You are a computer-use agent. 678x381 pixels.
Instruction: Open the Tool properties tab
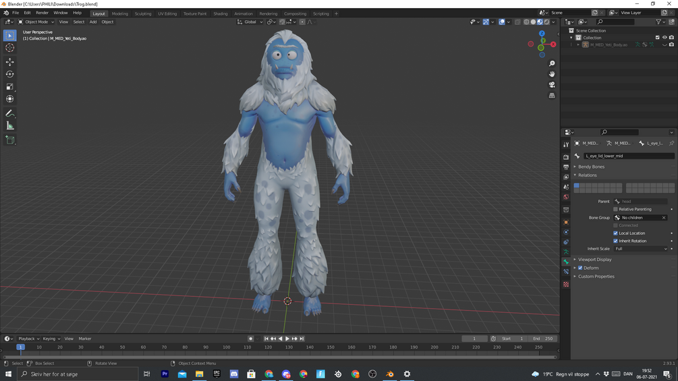tap(566, 145)
